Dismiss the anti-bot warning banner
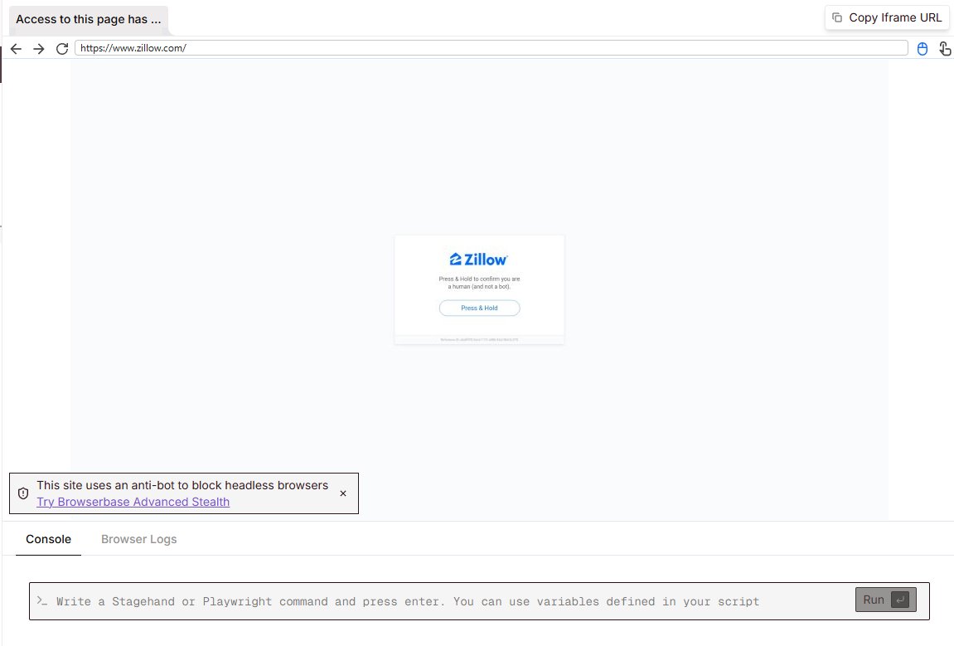Screen dimensions: 954x646 (343, 493)
